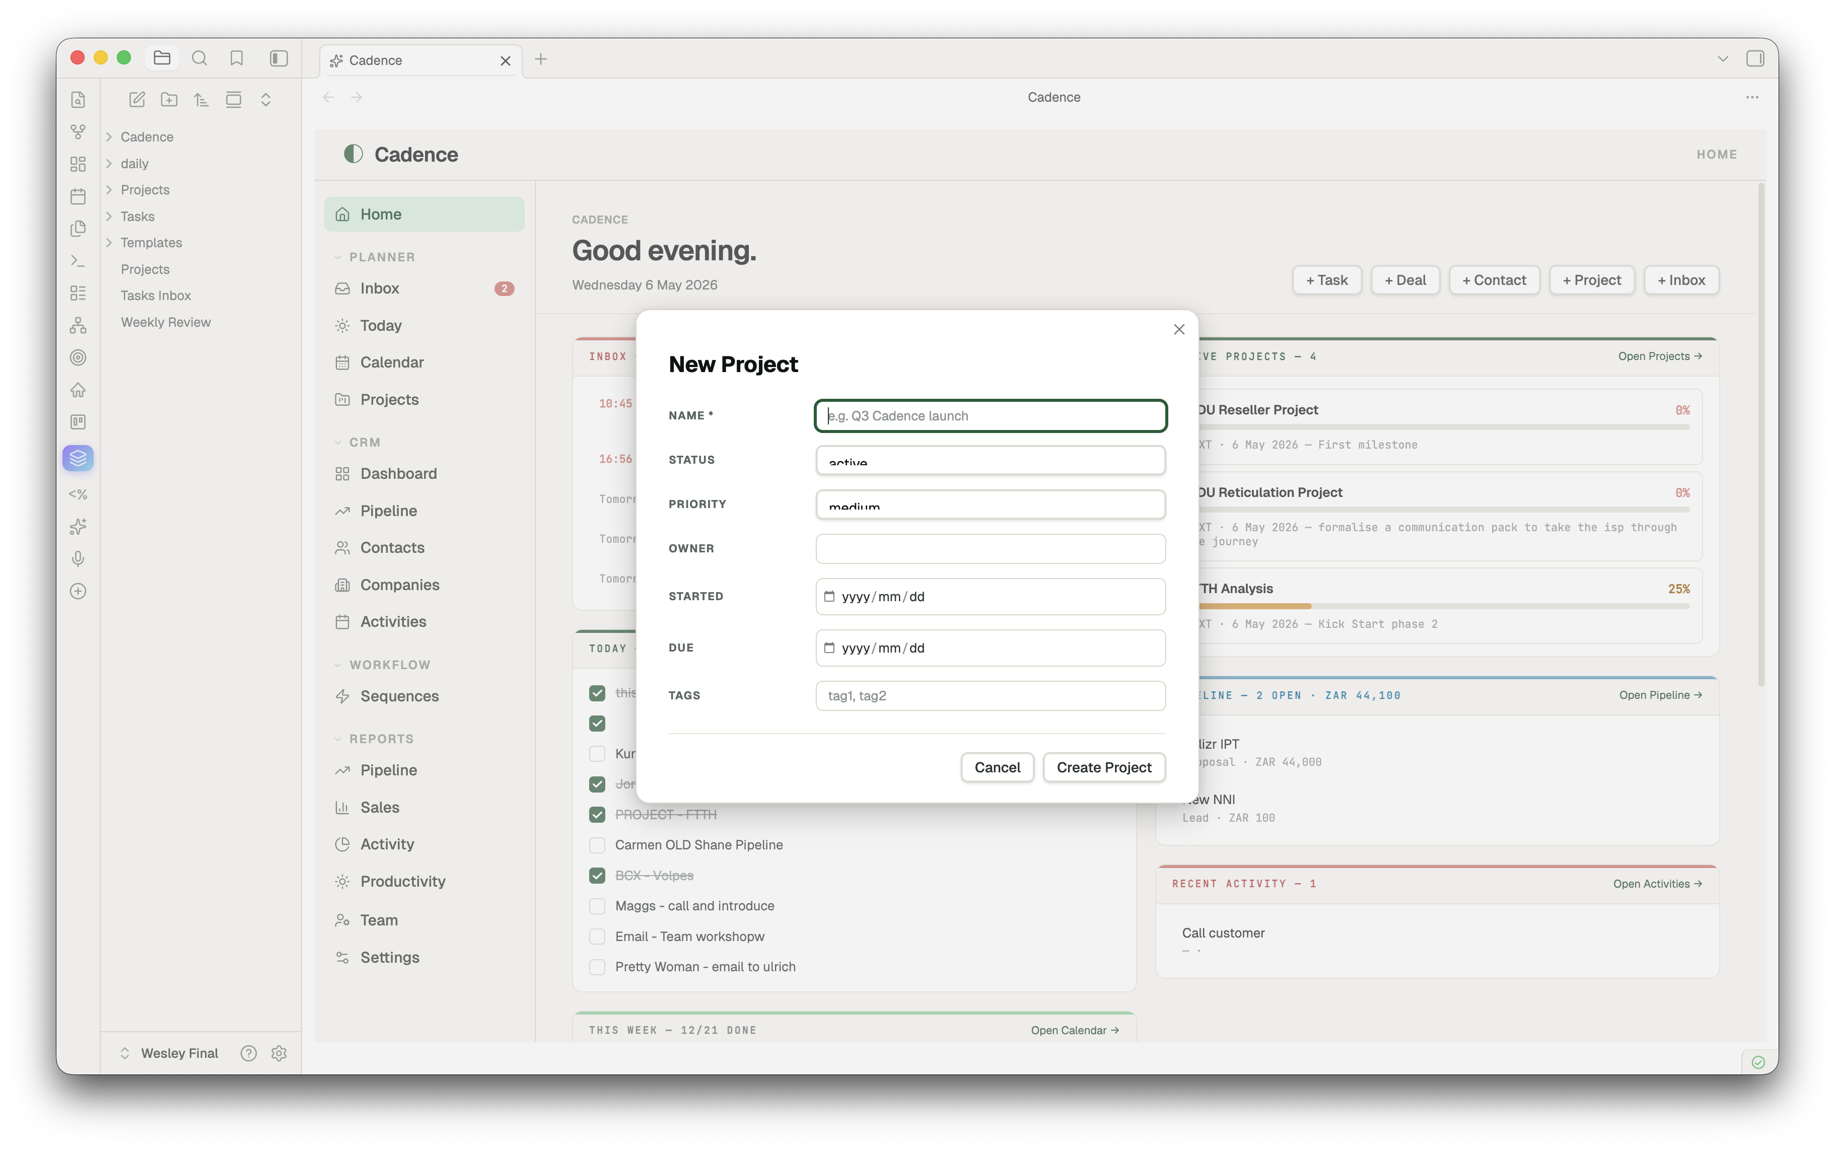This screenshot has height=1149, width=1835.
Task: Open target ribbon icon
Action: pyautogui.click(x=78, y=357)
